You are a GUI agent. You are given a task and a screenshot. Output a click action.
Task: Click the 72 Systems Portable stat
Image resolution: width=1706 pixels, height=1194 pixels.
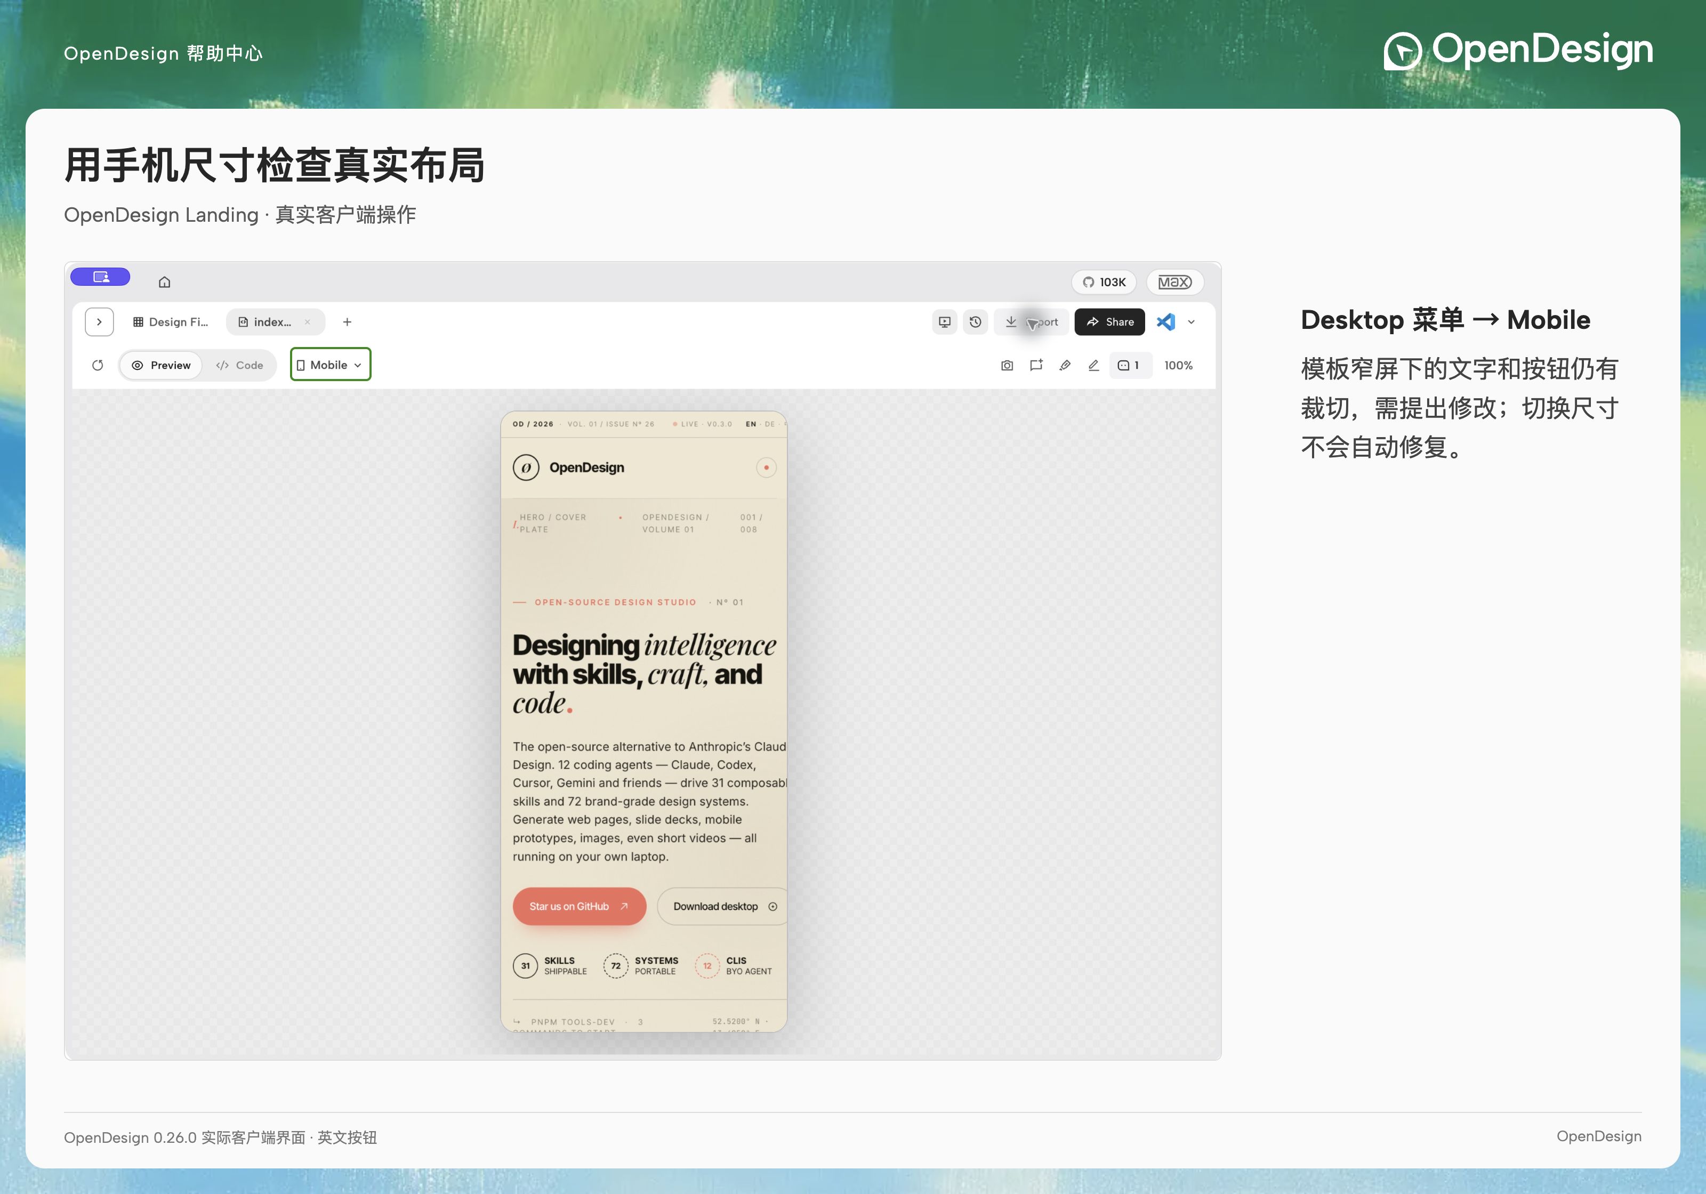(x=641, y=966)
